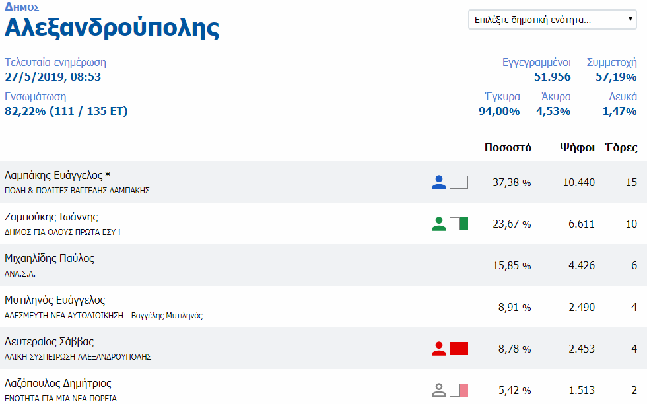
Task: Open candidate Ζαμπούκης Ιωάννης details
Action: click(51, 217)
